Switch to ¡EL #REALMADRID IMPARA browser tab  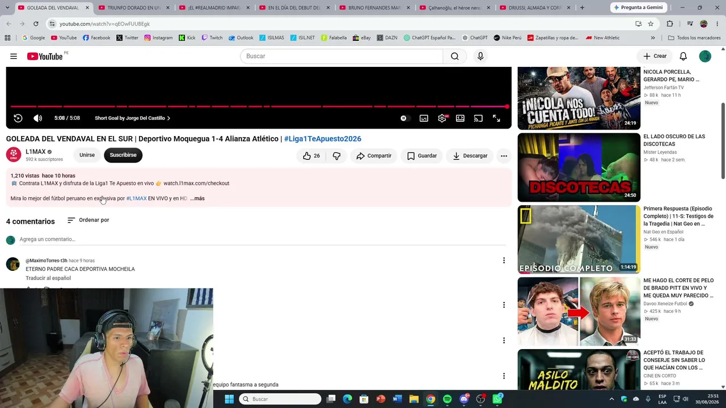pyautogui.click(x=214, y=8)
